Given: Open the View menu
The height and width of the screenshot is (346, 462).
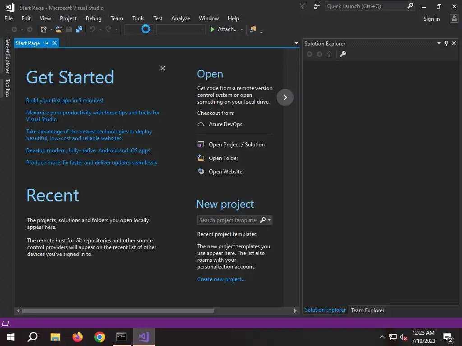Looking at the screenshot, I should pyautogui.click(x=45, y=18).
